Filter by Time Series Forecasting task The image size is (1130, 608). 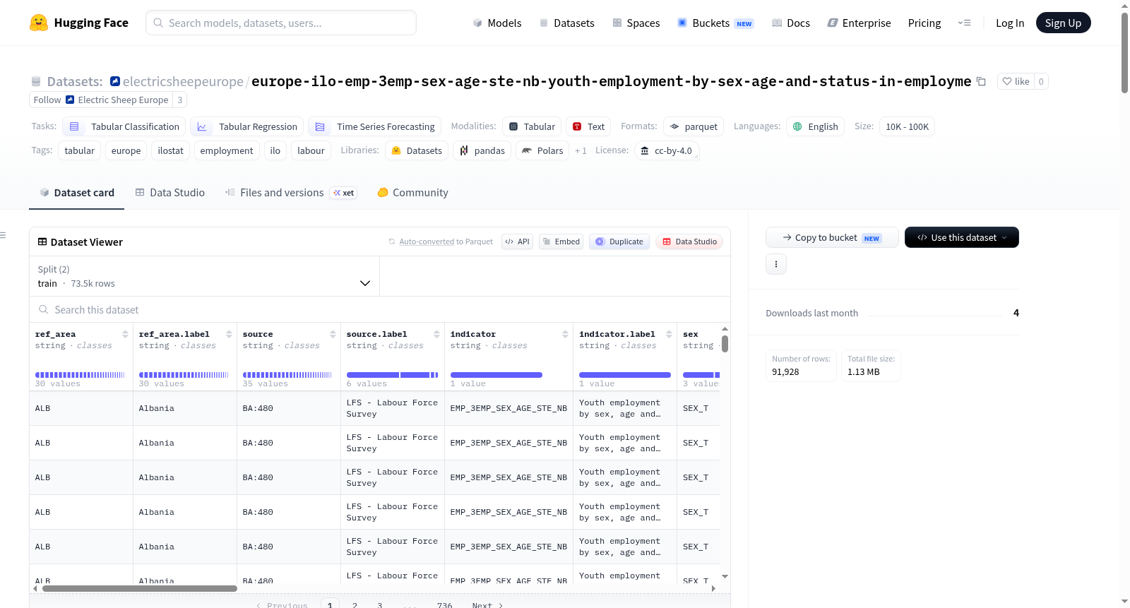pyautogui.click(x=375, y=126)
